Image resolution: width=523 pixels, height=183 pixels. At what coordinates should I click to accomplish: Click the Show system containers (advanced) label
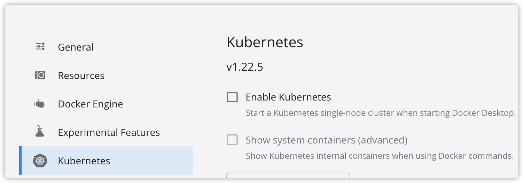[327, 140]
